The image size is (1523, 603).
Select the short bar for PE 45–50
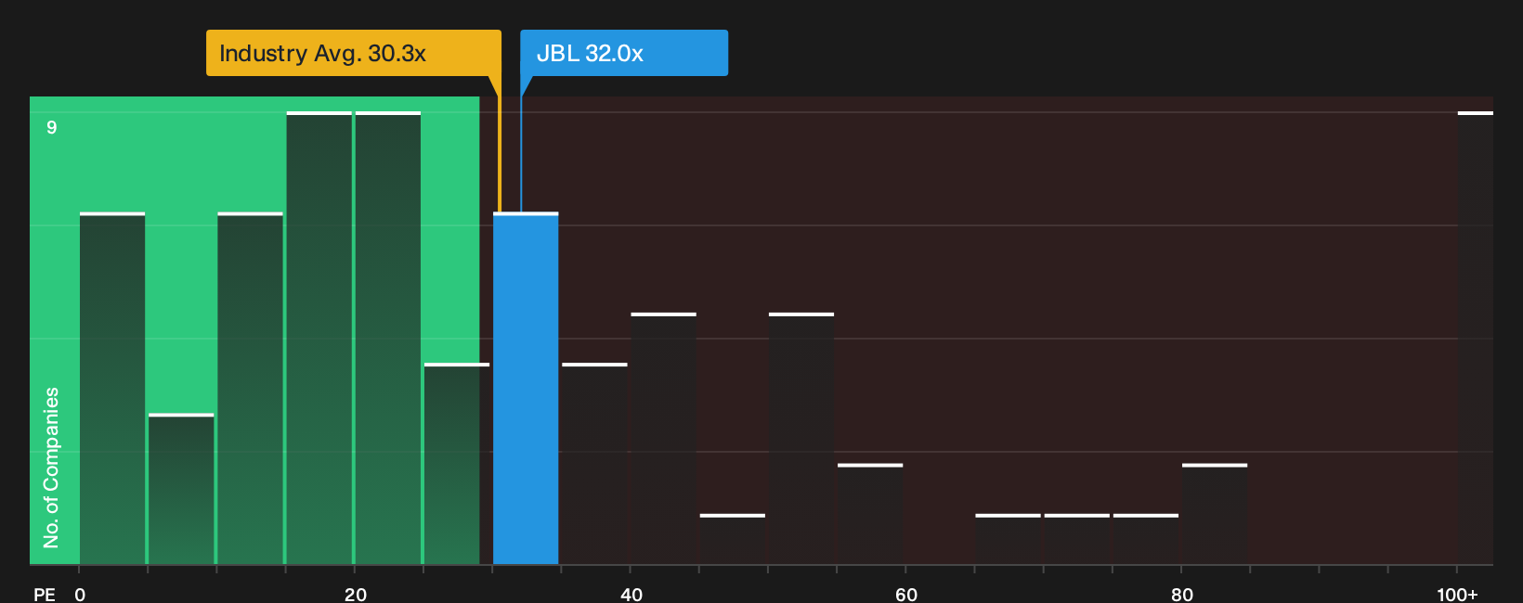tap(733, 540)
